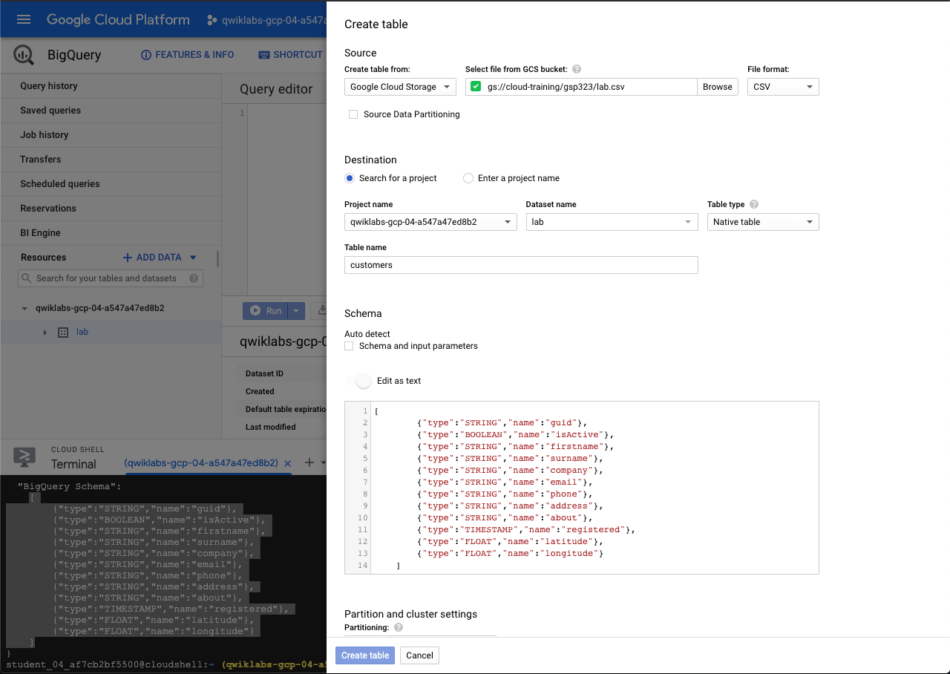Image resolution: width=950 pixels, height=674 pixels.
Task: Click the GCS file path input
Action: coord(581,87)
